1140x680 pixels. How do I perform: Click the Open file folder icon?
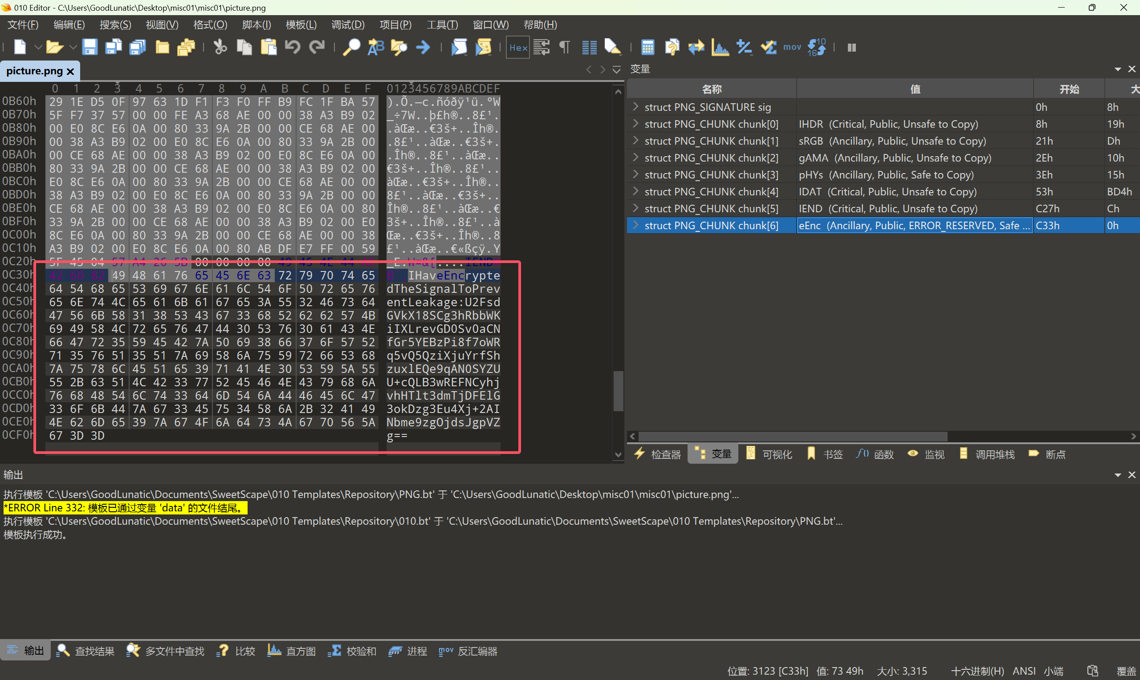point(54,47)
